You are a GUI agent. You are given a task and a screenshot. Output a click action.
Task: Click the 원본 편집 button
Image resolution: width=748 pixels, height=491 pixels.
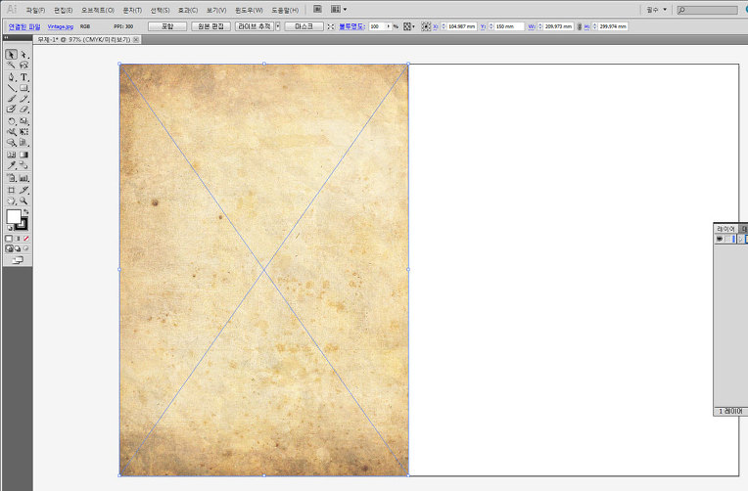pyautogui.click(x=210, y=26)
